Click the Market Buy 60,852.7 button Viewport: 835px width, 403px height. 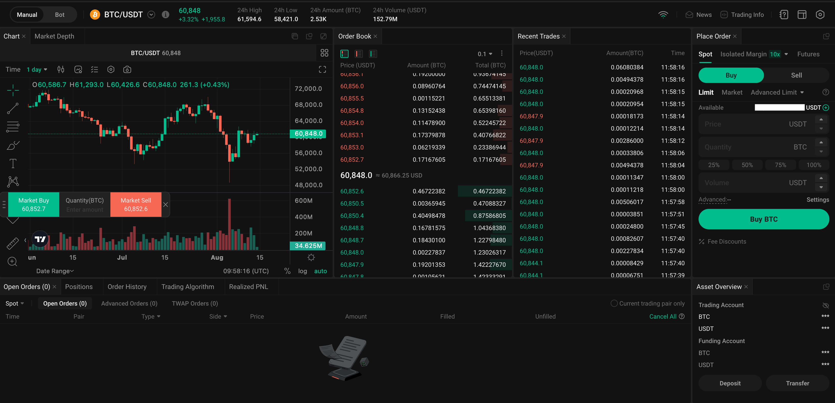34,205
